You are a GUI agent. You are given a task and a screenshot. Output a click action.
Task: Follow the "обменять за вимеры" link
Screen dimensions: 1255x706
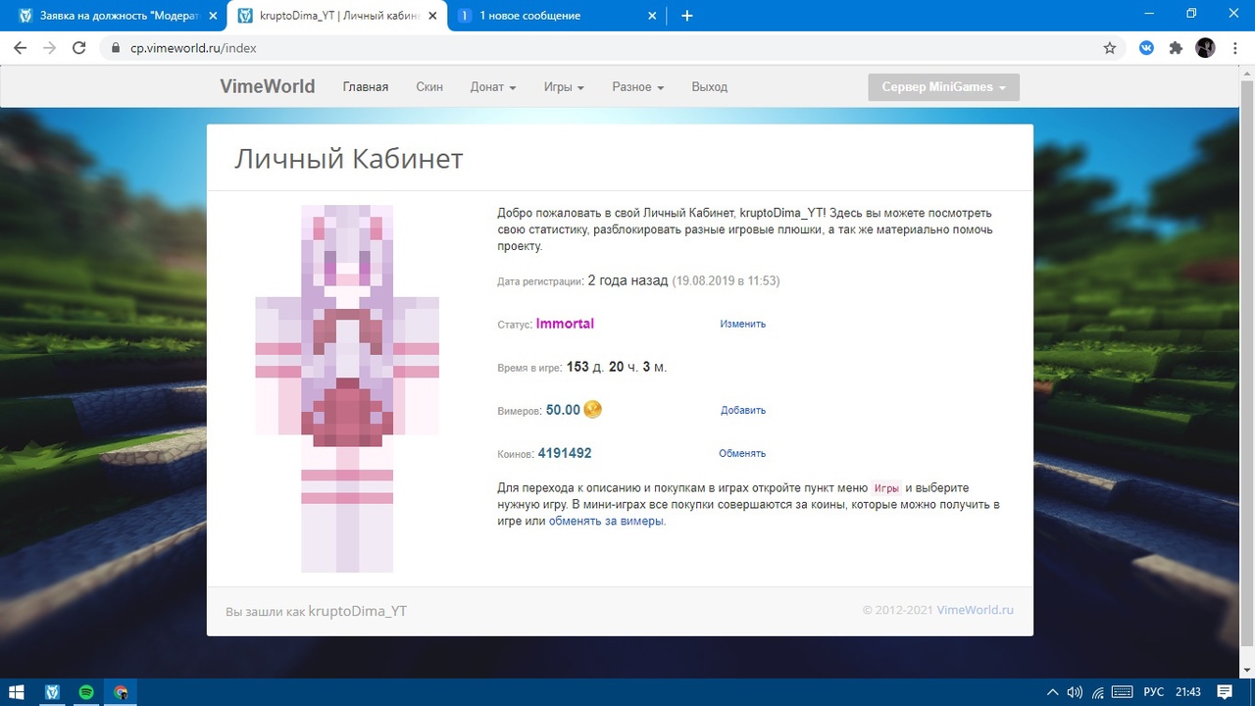coord(607,521)
